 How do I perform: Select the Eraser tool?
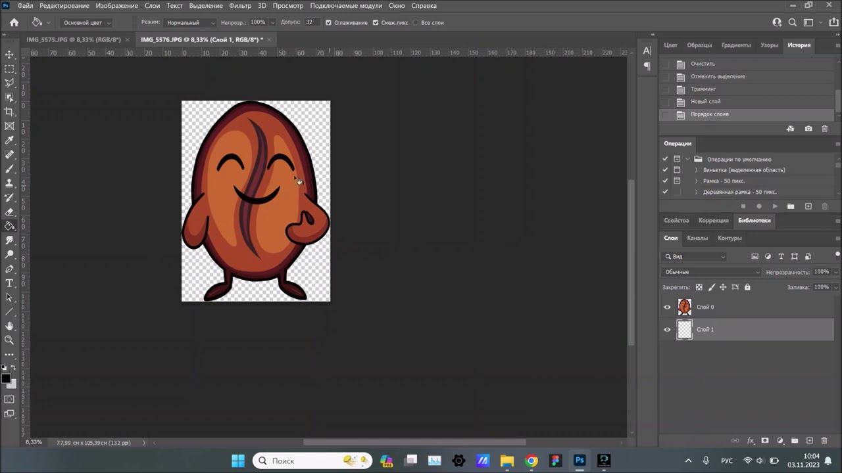pos(9,212)
